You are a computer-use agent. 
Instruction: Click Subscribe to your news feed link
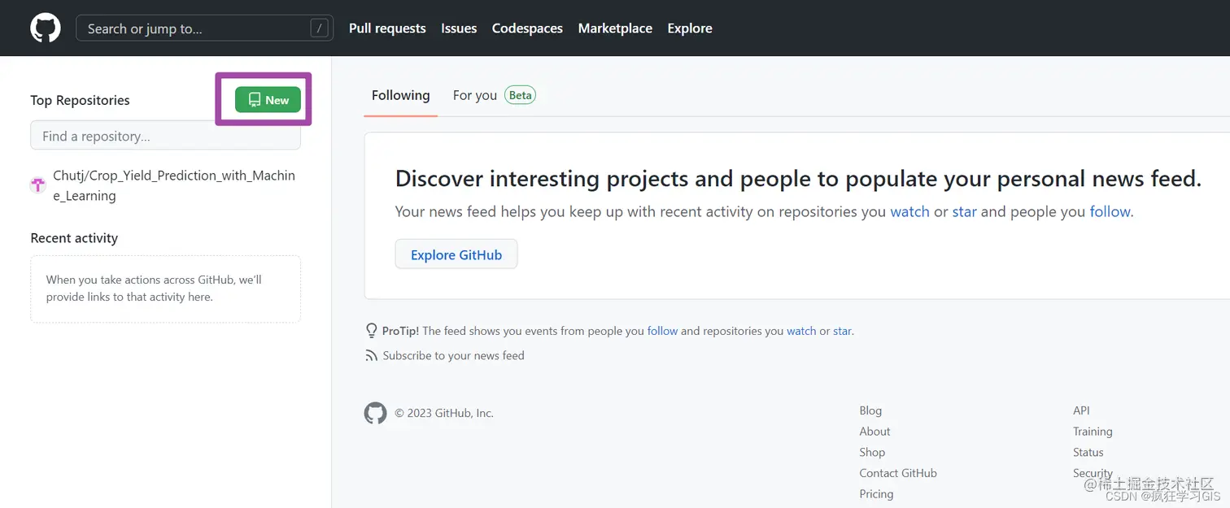(x=453, y=355)
